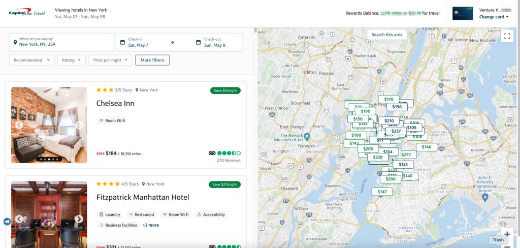Click the 3/5 Stars rating text
The width and height of the screenshot is (520, 248).
click(123, 90)
